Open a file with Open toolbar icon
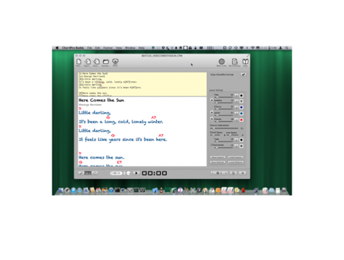Image resolution: width=344 pixels, height=260 pixels. click(87, 62)
